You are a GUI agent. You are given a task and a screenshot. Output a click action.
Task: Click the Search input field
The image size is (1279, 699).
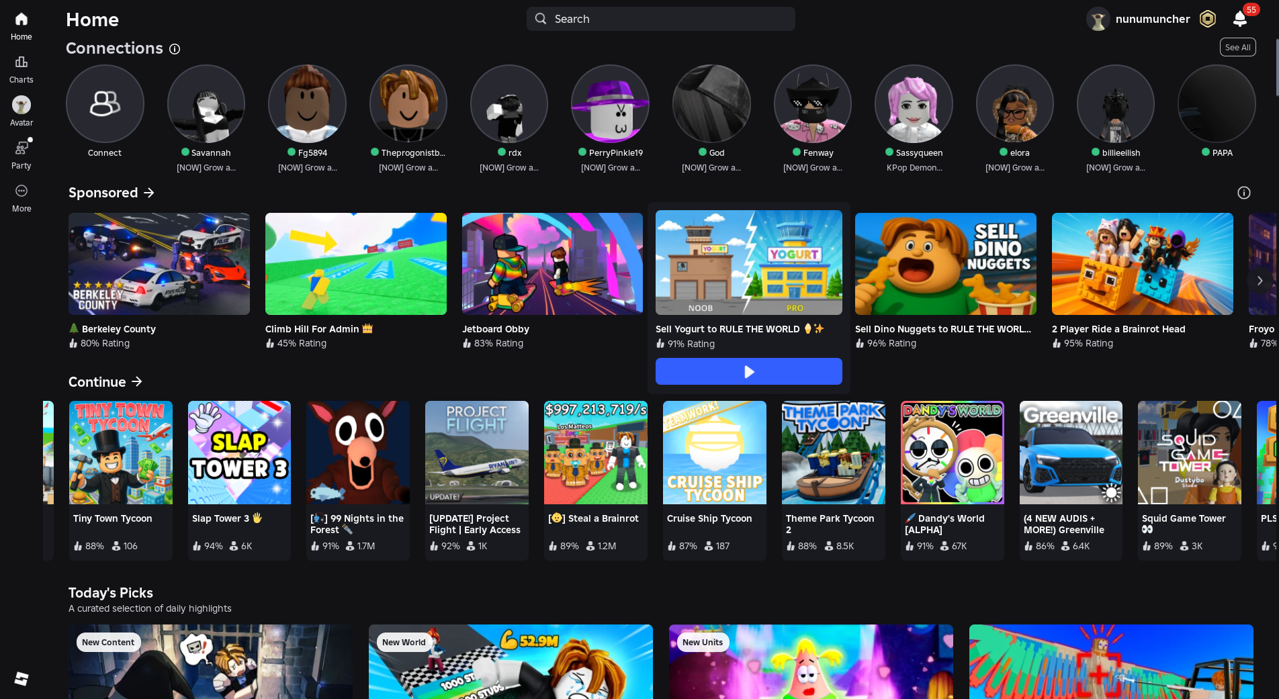pyautogui.click(x=661, y=19)
